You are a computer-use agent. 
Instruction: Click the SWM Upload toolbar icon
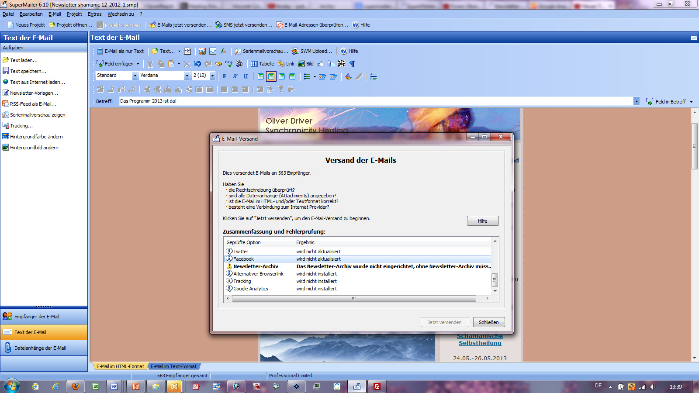[312, 51]
